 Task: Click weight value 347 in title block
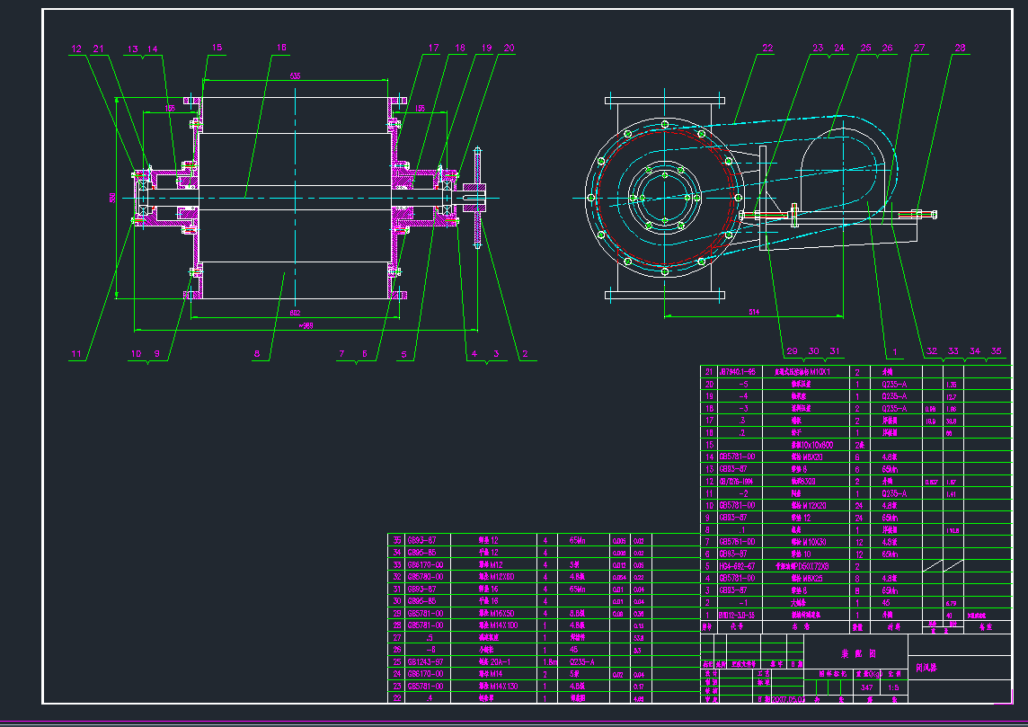tap(866, 686)
